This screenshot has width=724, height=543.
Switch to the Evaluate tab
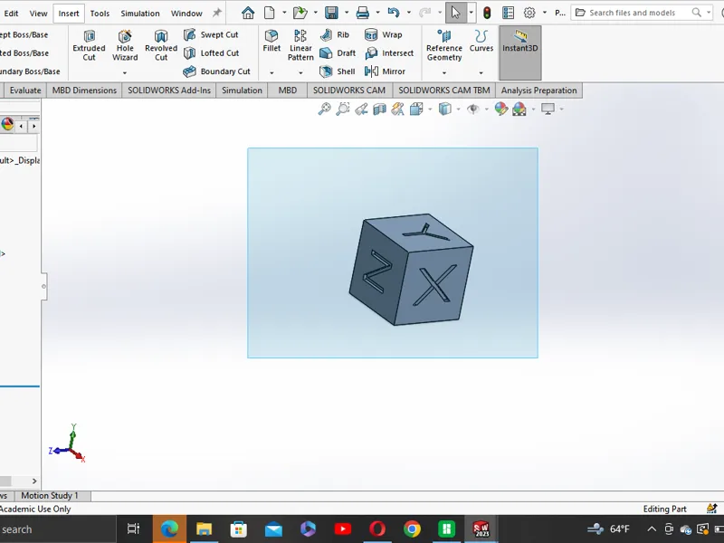(25, 90)
